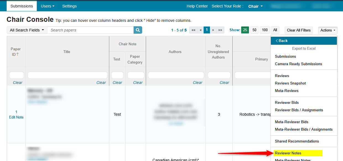Go to next page arrow

pyautogui.click(x=213, y=30)
